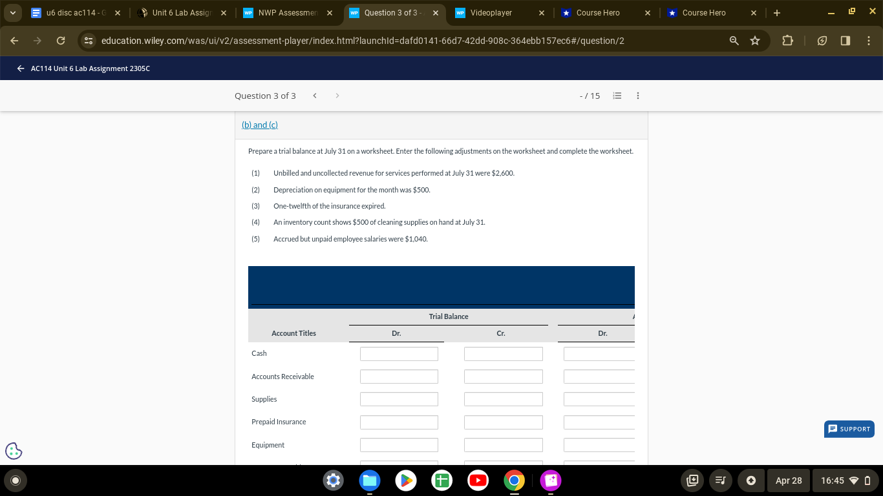Click Accounts Receivable trial balance Dr. field
Image resolution: width=883 pixels, height=496 pixels.
399,377
